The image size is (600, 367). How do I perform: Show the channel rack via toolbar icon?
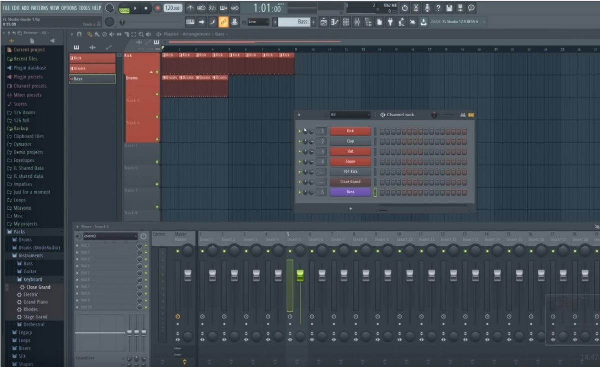coord(346,22)
